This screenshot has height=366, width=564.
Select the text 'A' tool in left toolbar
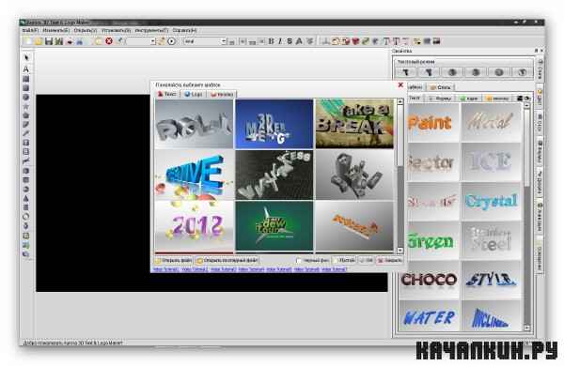26,69
